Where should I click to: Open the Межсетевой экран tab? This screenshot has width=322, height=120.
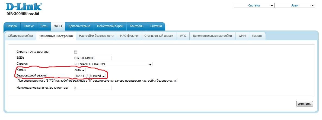[110, 26]
